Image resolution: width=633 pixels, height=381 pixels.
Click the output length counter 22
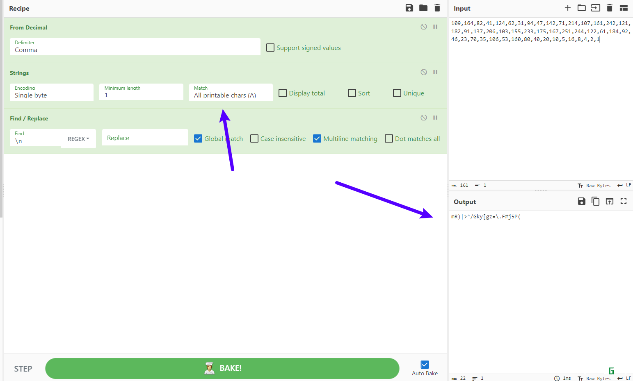coord(459,378)
